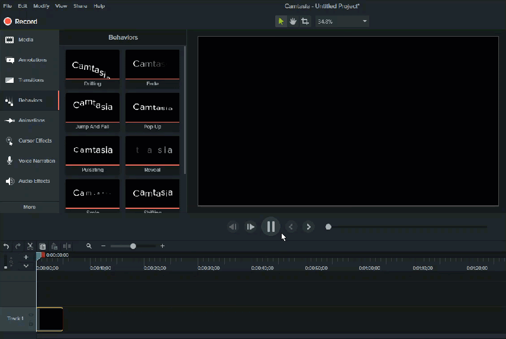Click the timeline playhead marker
The width and height of the screenshot is (506, 339).
[38, 256]
